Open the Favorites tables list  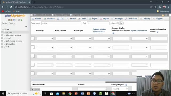(x=12, y=23)
